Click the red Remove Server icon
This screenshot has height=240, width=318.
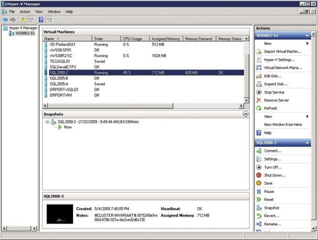tap(259, 100)
